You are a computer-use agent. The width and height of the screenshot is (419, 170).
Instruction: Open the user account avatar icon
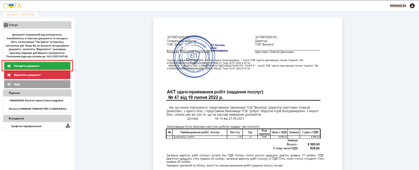pyautogui.click(x=412, y=6)
